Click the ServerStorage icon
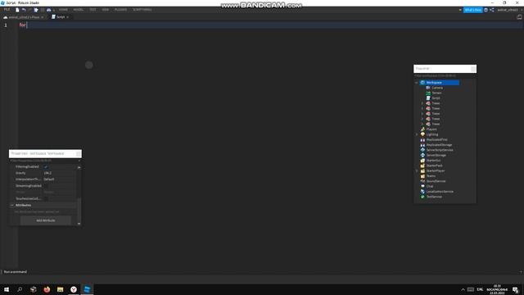 tap(422, 155)
